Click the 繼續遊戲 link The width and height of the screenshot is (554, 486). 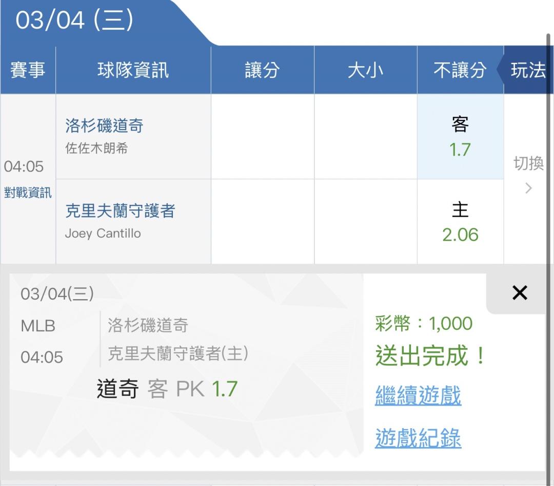coord(418,396)
